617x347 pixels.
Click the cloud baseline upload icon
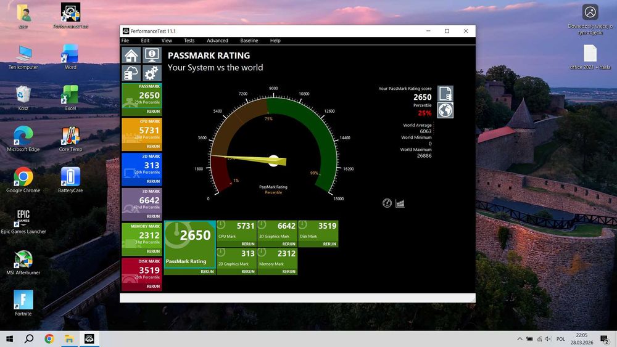(131, 73)
